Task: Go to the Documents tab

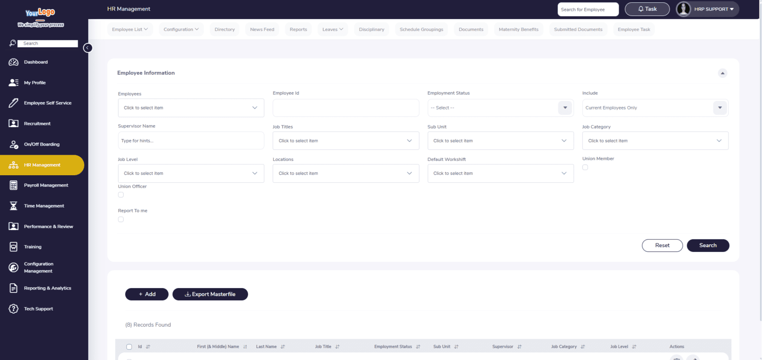Action: click(x=471, y=30)
